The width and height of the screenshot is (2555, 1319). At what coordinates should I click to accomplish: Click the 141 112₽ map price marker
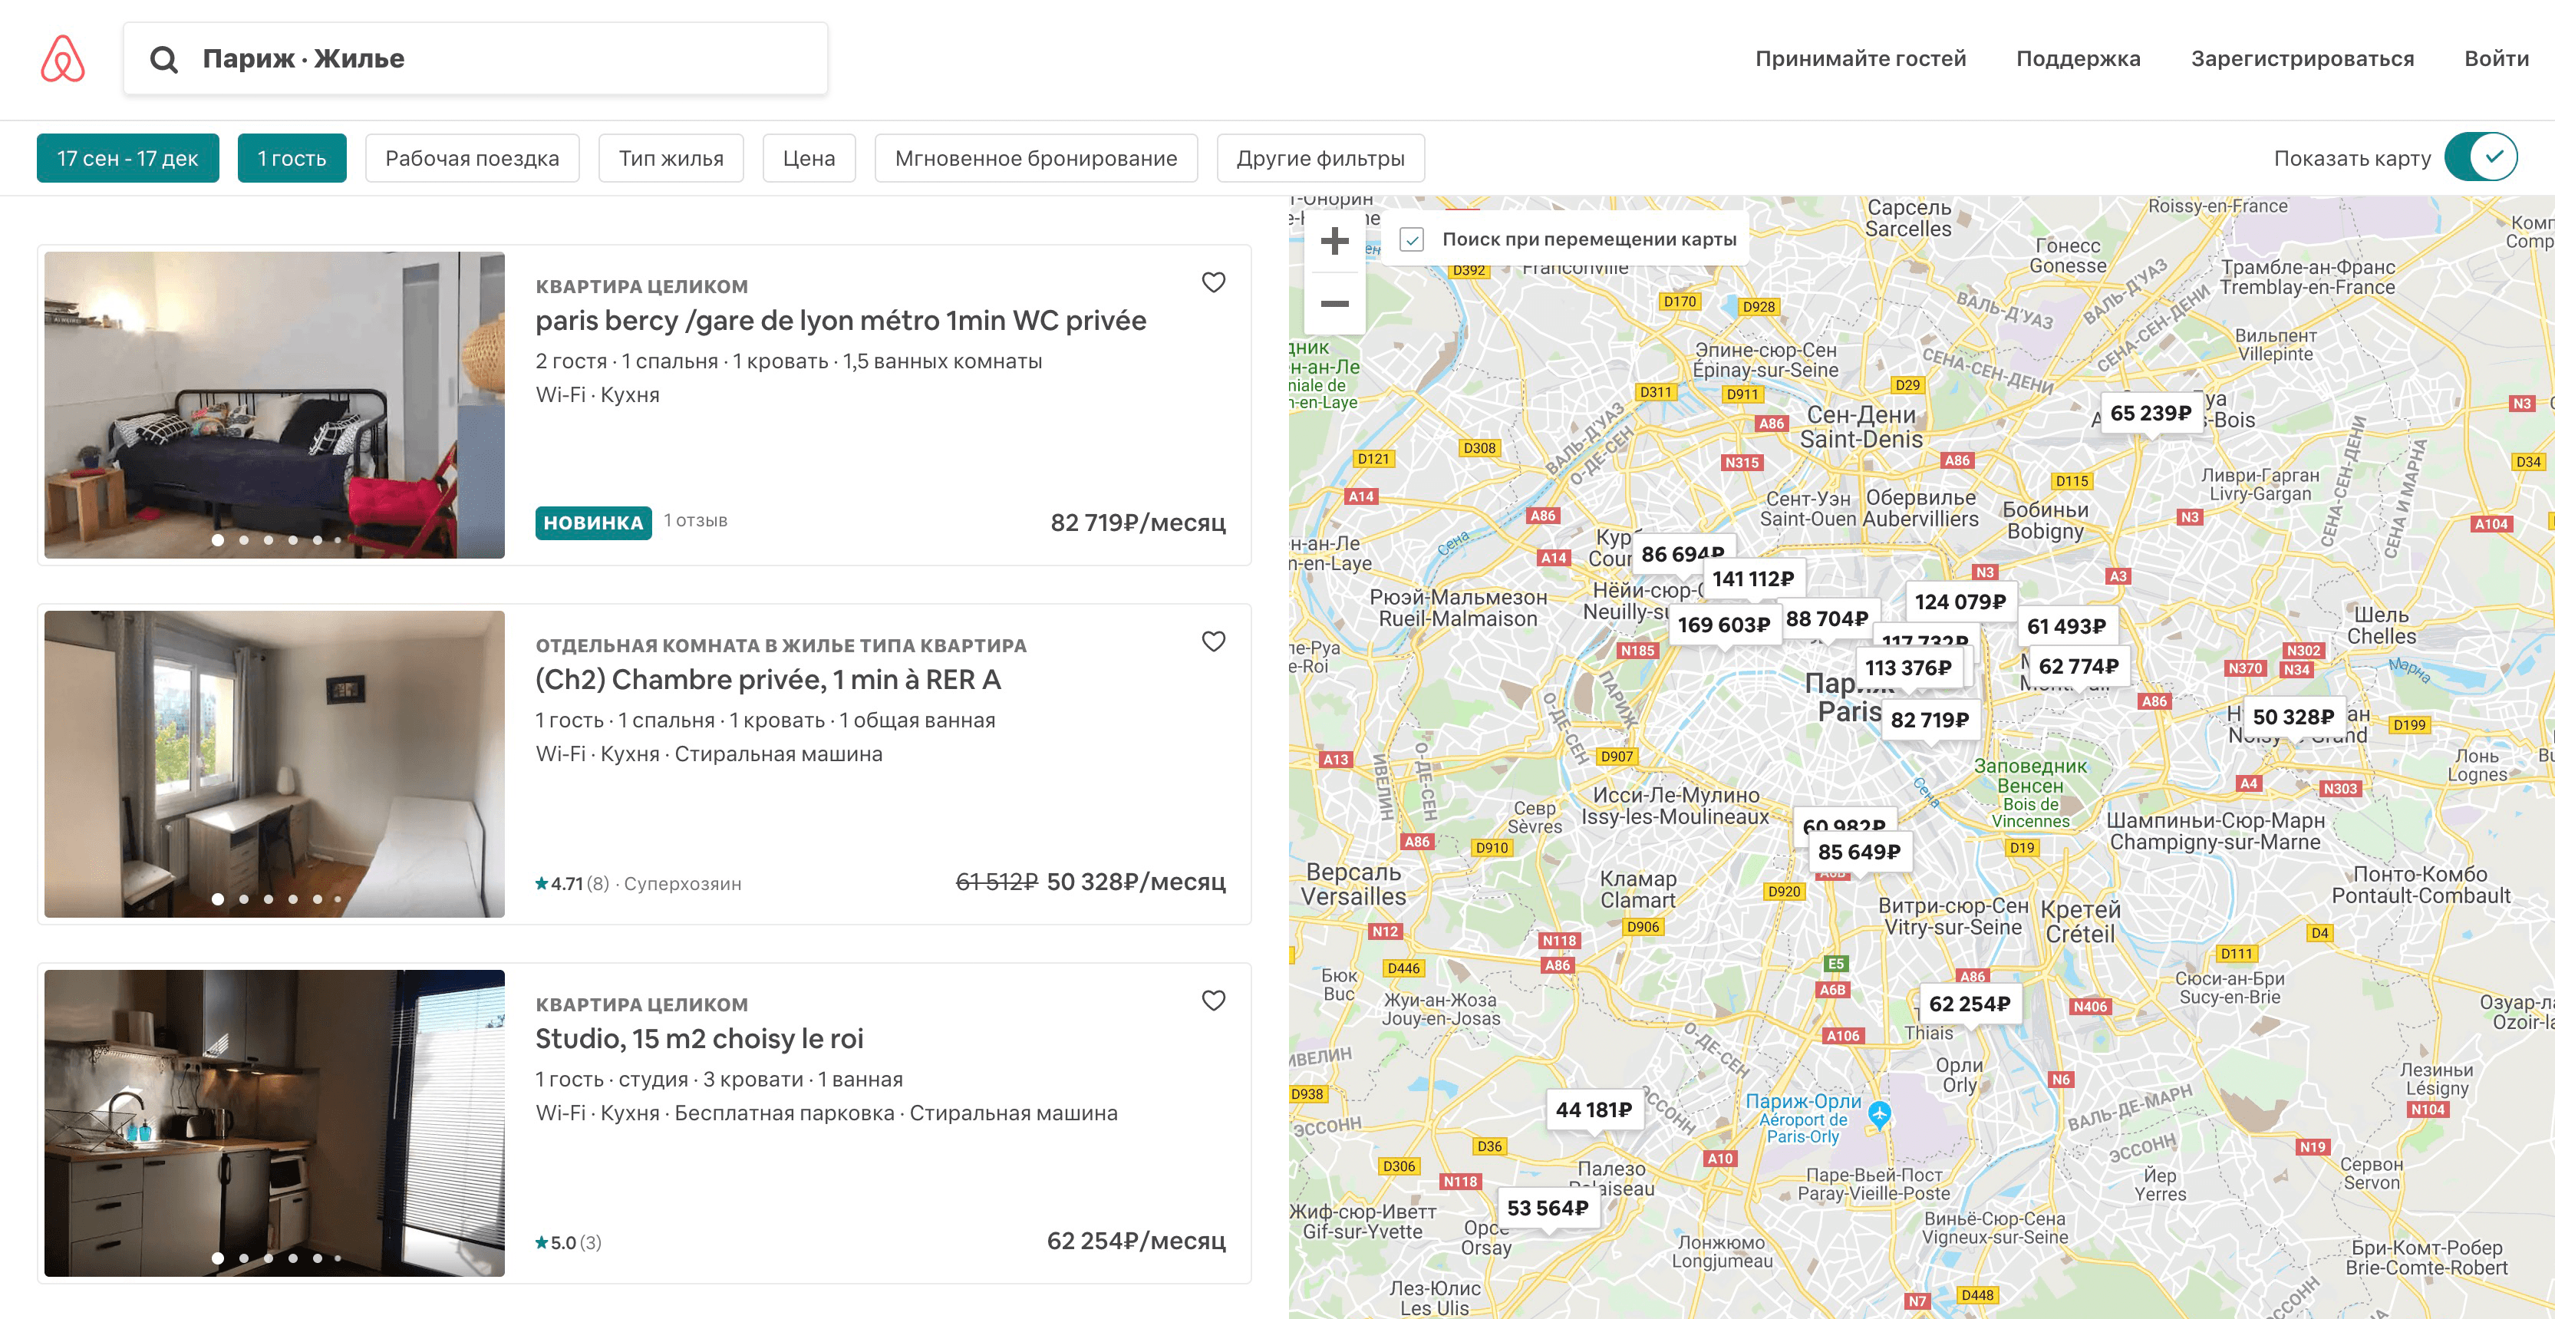(x=1752, y=579)
